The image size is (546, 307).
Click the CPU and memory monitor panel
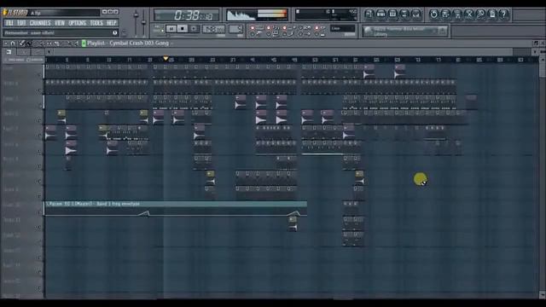pos(326,15)
